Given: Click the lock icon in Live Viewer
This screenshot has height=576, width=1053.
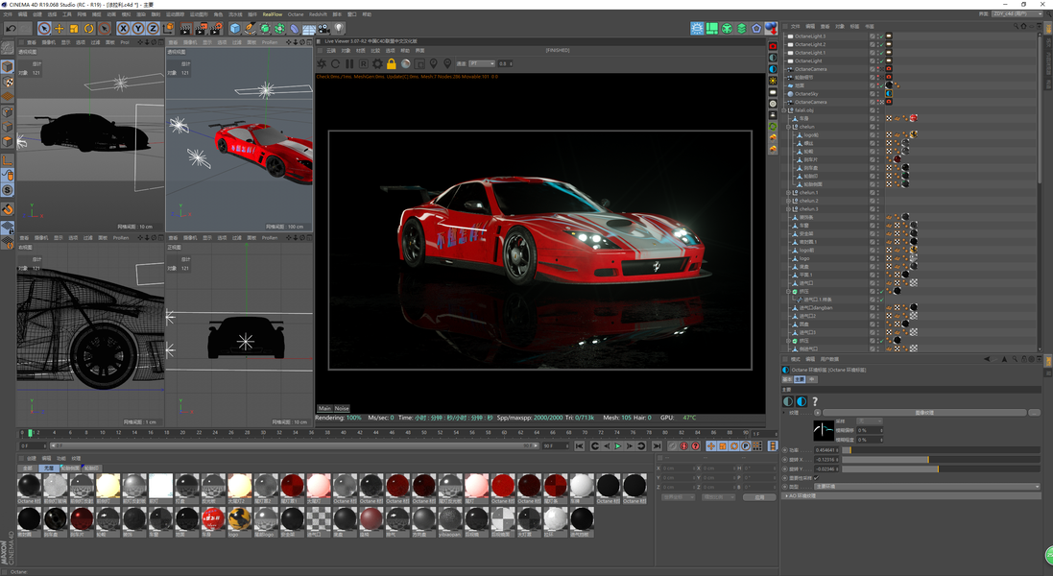Looking at the screenshot, I should pyautogui.click(x=391, y=64).
